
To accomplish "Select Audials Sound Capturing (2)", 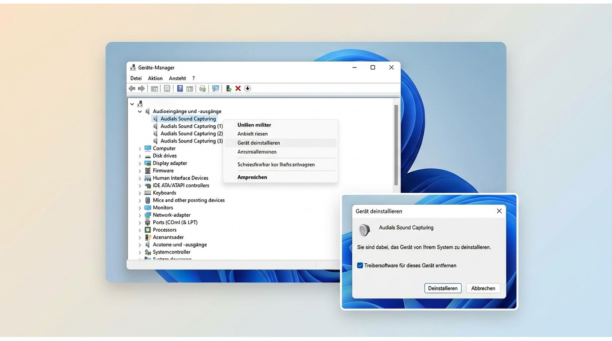I will coord(192,134).
